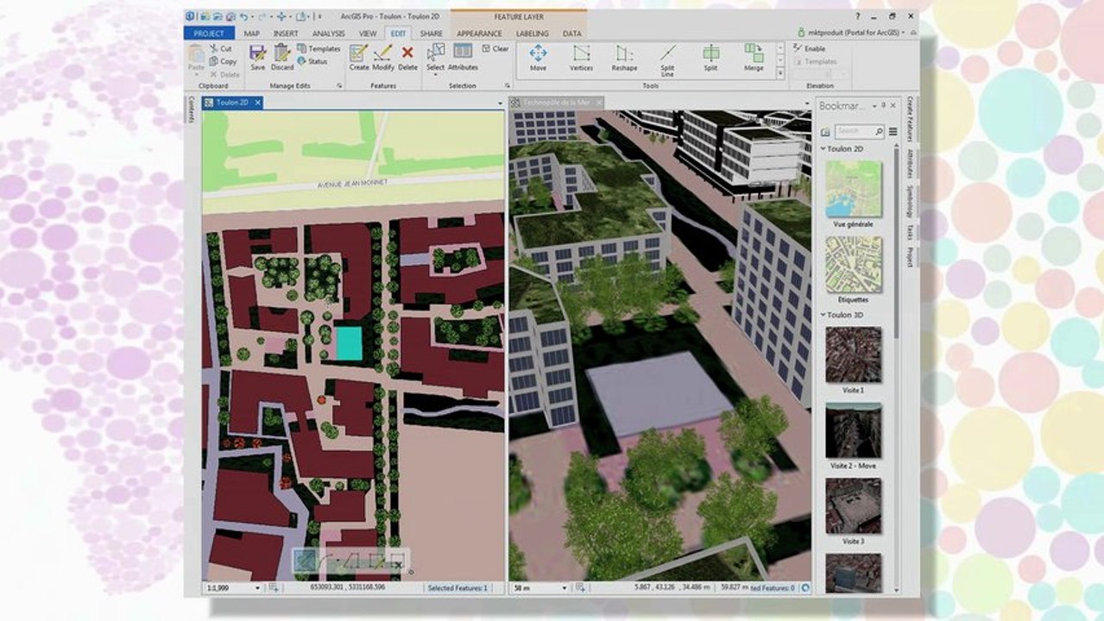
Task: Switch to the VIEW ribbon tab
Action: click(368, 33)
